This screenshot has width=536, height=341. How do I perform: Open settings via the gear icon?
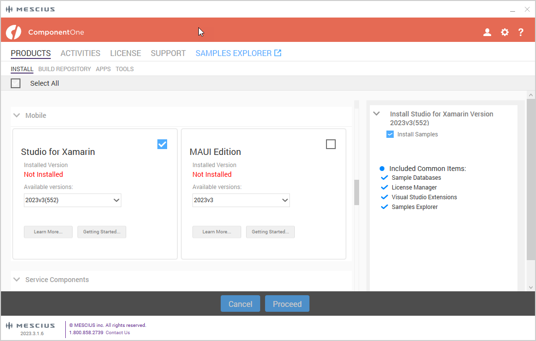click(x=504, y=32)
